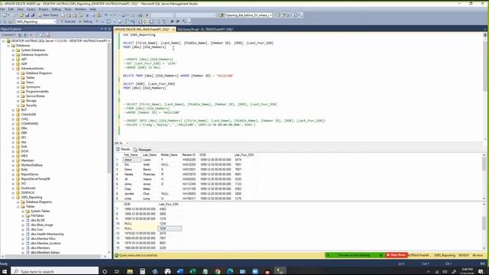
Task: Select the SSISPACK database
Action: pyautogui.click(x=28, y=192)
